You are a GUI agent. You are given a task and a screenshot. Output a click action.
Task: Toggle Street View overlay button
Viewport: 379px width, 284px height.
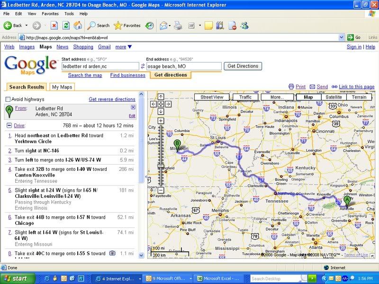point(212,97)
